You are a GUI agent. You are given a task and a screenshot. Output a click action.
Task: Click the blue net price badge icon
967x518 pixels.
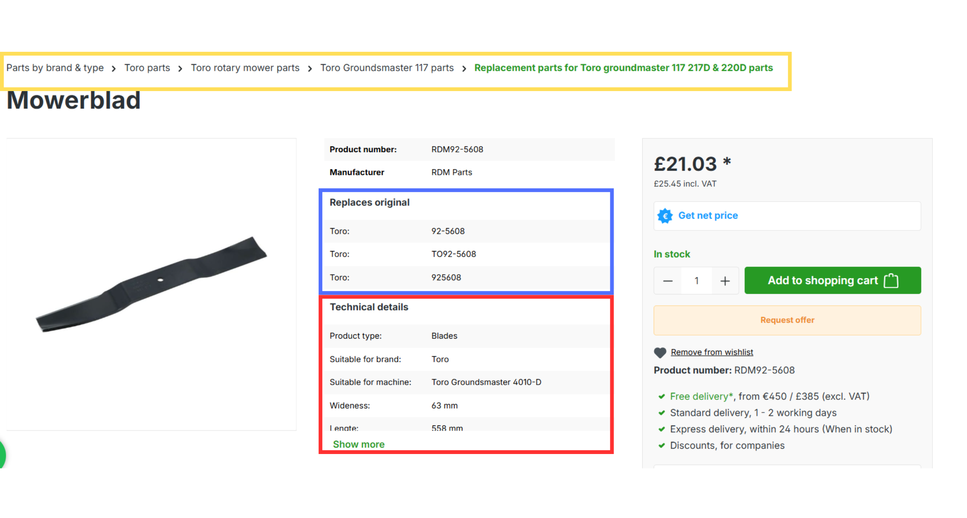665,216
